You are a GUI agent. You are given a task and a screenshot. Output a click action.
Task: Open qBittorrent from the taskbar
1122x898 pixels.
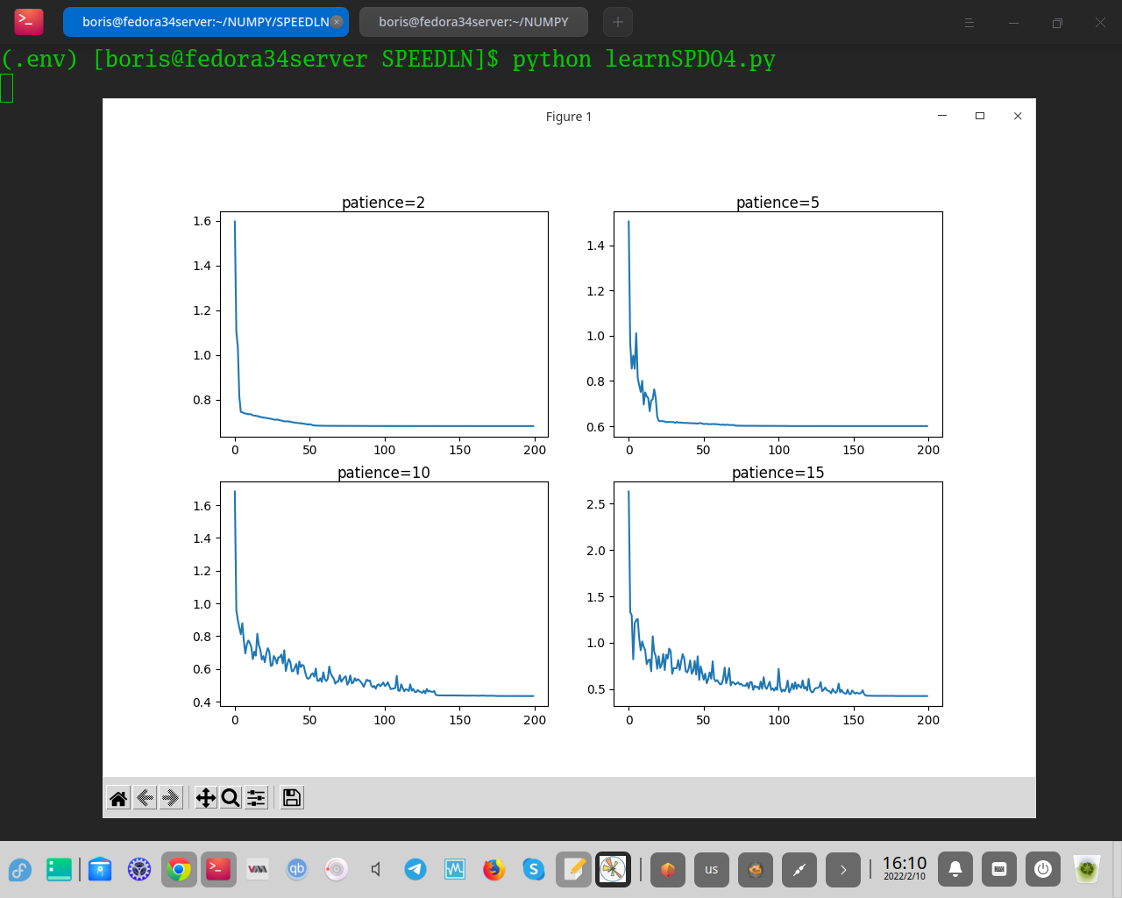(x=297, y=869)
